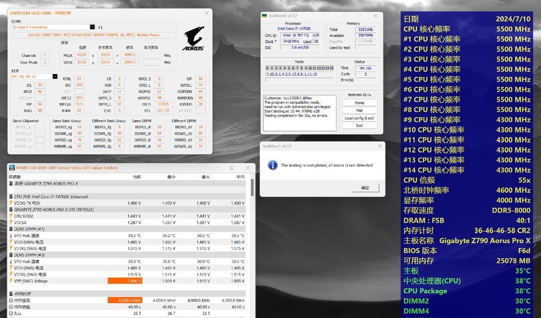Viewport: 541px width, 318px height.
Task: Collapse the DDR5 DIMM [#3] sensor group
Action: tap(127, 255)
